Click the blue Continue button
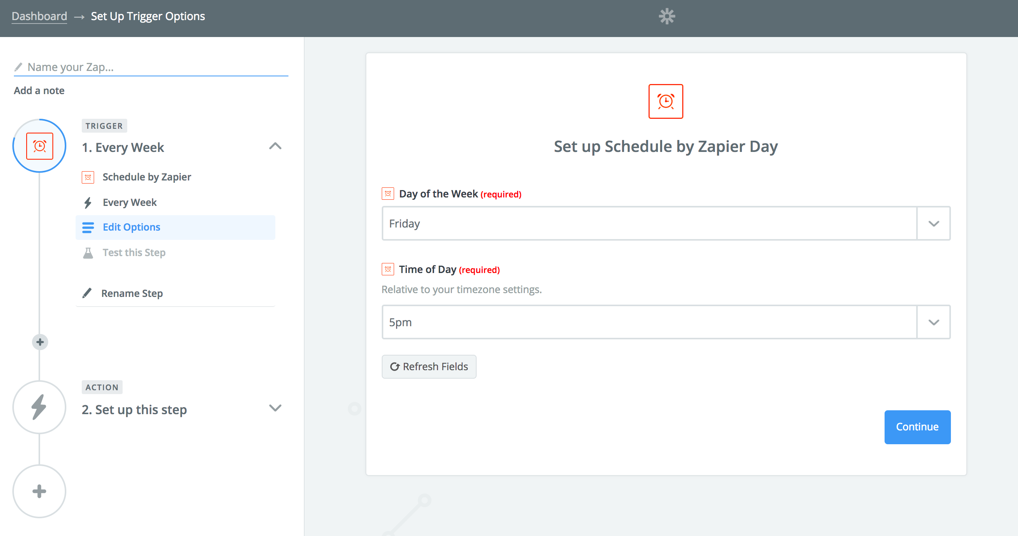 click(917, 427)
